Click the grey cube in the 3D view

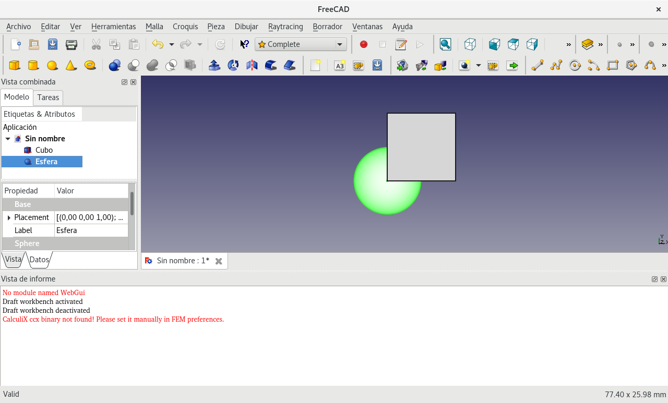(421, 147)
